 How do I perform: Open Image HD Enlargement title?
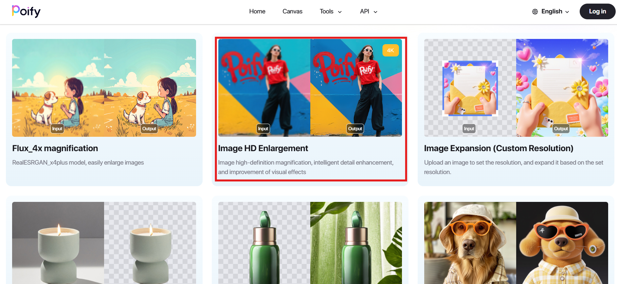point(263,148)
